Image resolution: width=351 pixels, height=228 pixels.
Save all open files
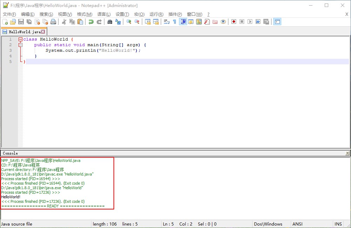[x=29, y=22]
